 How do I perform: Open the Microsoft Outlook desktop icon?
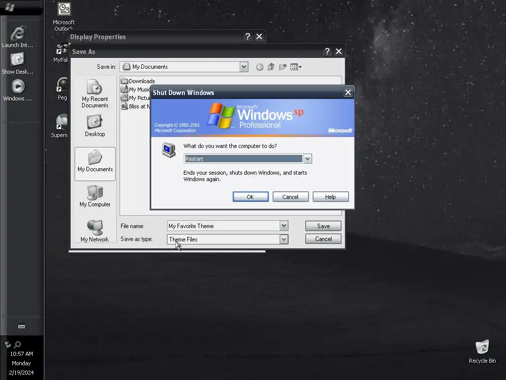tap(64, 17)
